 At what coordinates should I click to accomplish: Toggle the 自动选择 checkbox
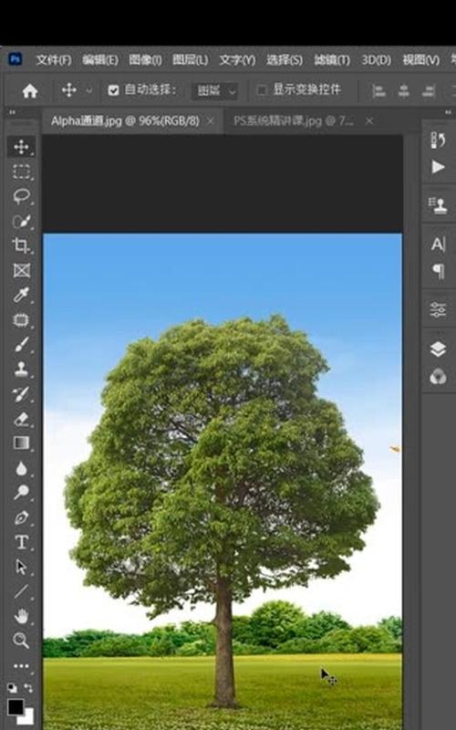[x=113, y=90]
